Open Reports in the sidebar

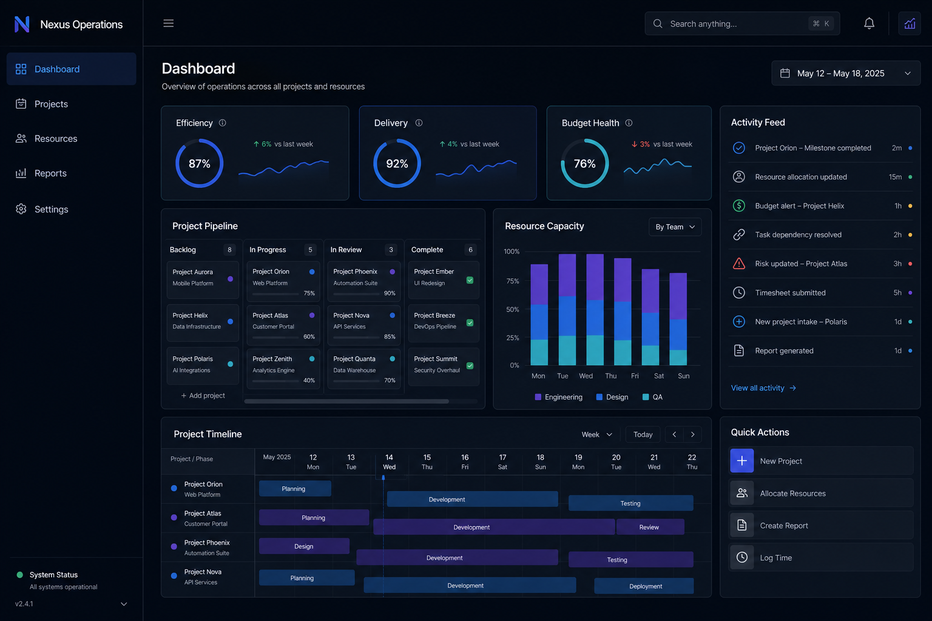point(72,173)
